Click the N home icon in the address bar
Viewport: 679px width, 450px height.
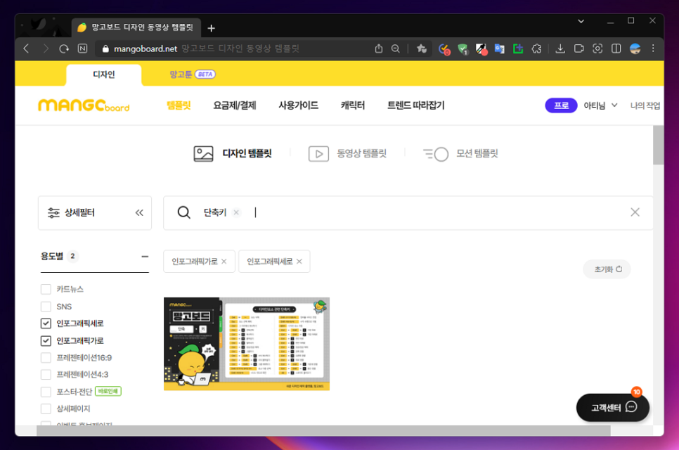tap(83, 49)
